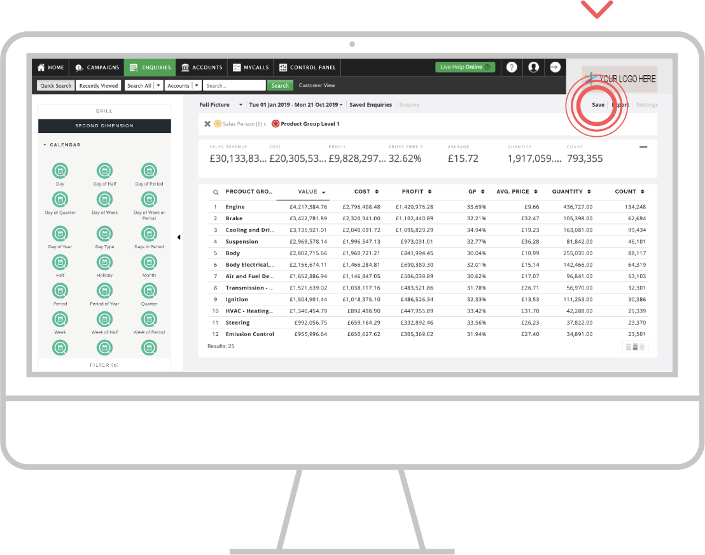Image resolution: width=705 pixels, height=555 pixels.
Task: Click the green Search button
Action: click(x=280, y=85)
